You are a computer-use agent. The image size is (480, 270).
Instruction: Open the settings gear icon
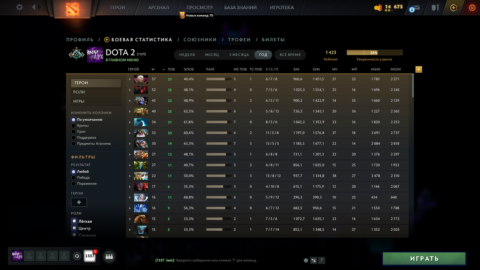pos(19,7)
